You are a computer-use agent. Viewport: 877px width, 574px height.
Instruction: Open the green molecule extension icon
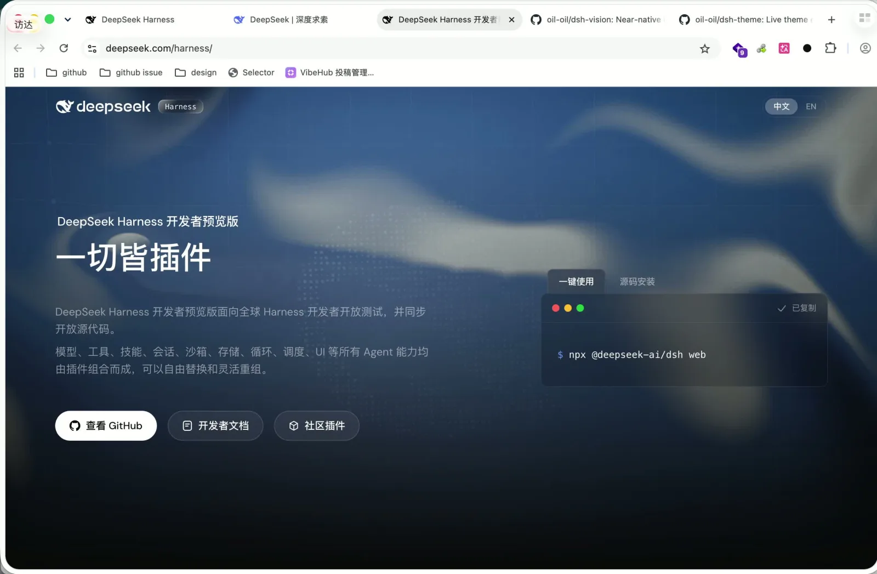click(761, 49)
